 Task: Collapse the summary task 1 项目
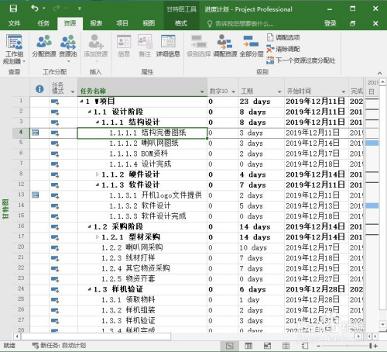[81, 102]
